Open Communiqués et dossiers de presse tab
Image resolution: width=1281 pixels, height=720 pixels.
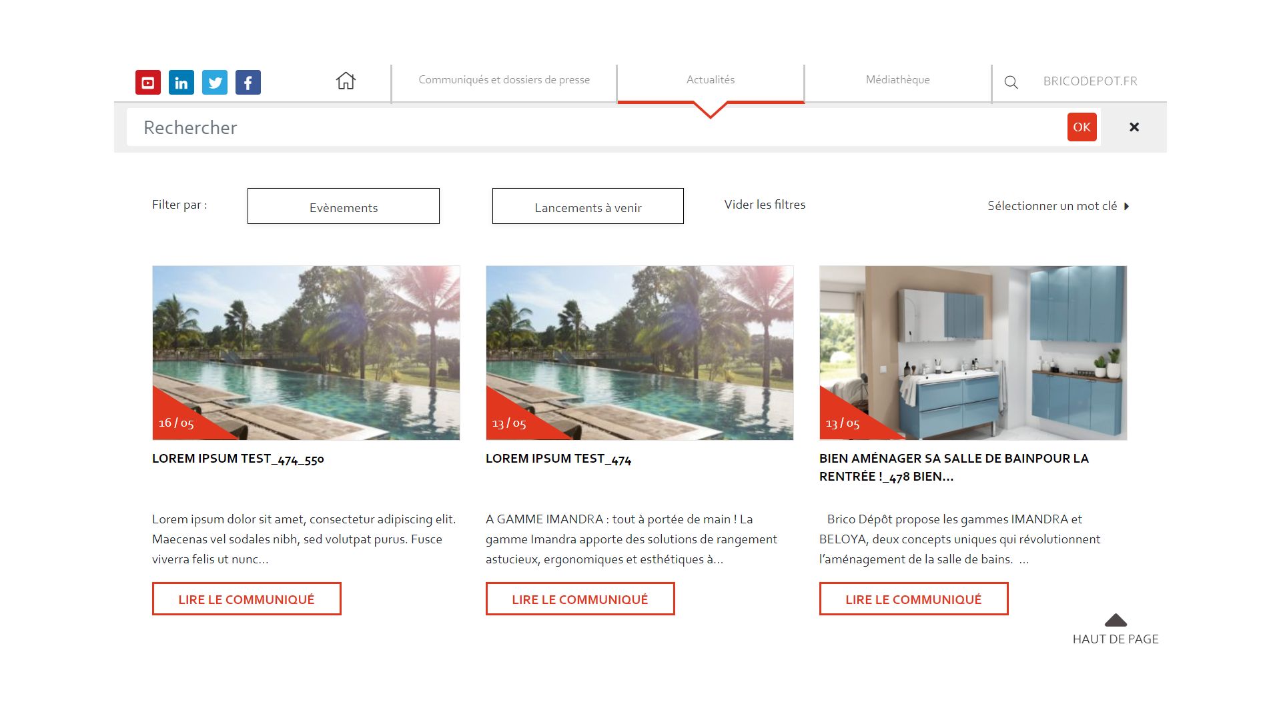pyautogui.click(x=504, y=80)
